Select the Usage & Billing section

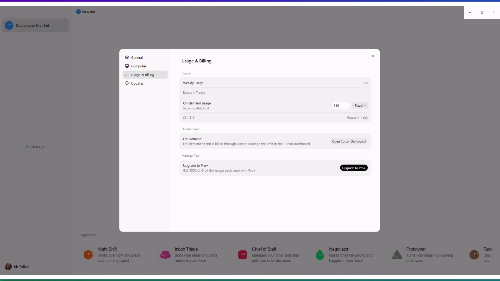[x=145, y=75]
